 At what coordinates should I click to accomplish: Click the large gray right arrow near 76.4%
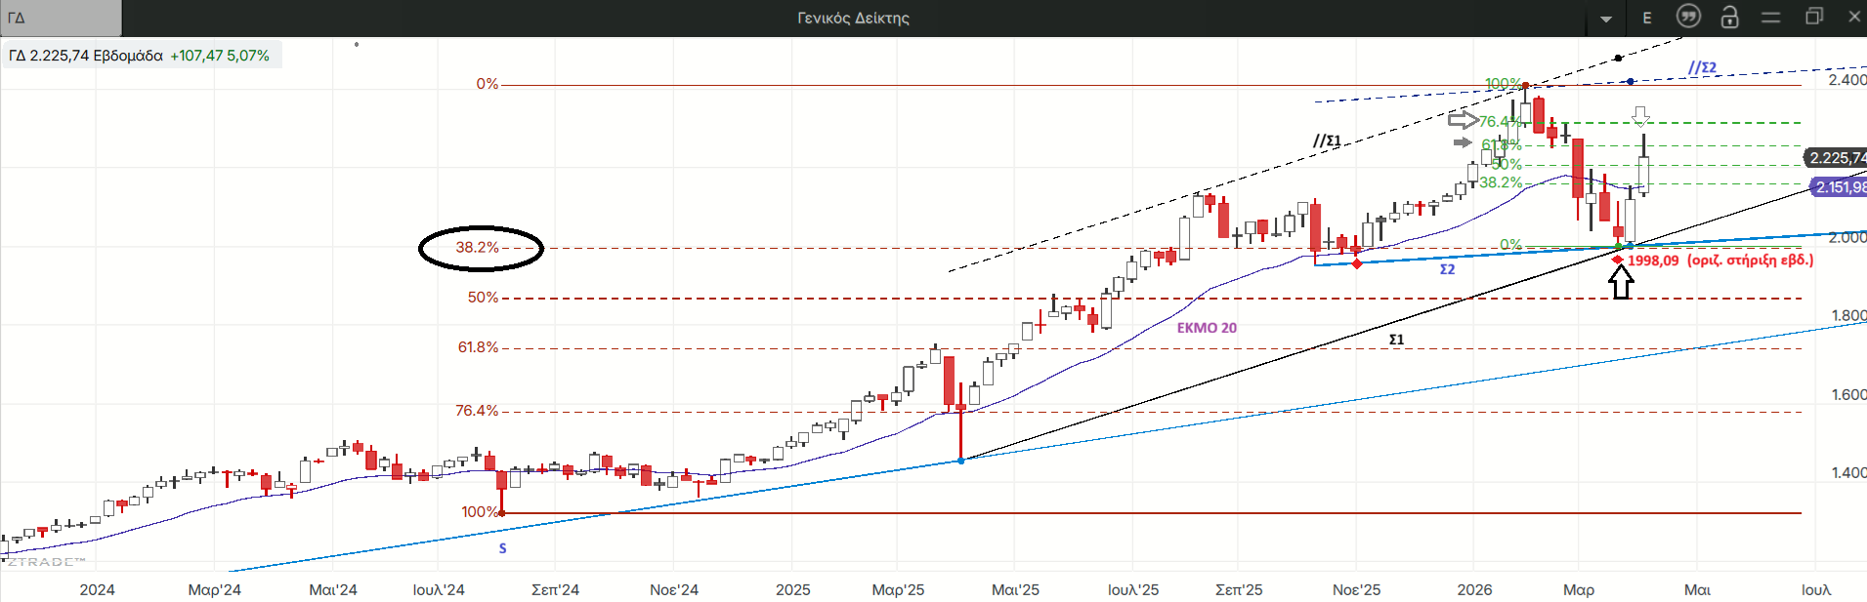1463,120
